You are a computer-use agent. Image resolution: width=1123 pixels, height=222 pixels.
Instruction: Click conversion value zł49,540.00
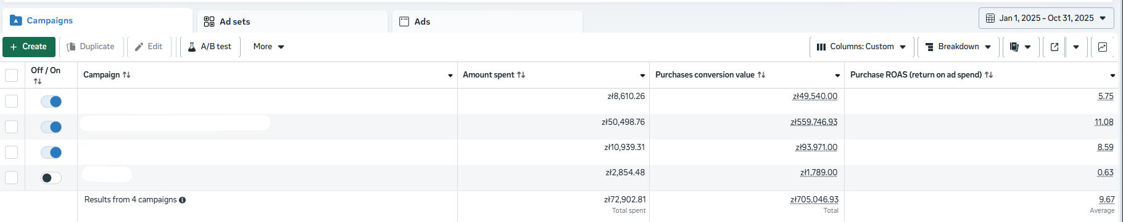pos(815,97)
